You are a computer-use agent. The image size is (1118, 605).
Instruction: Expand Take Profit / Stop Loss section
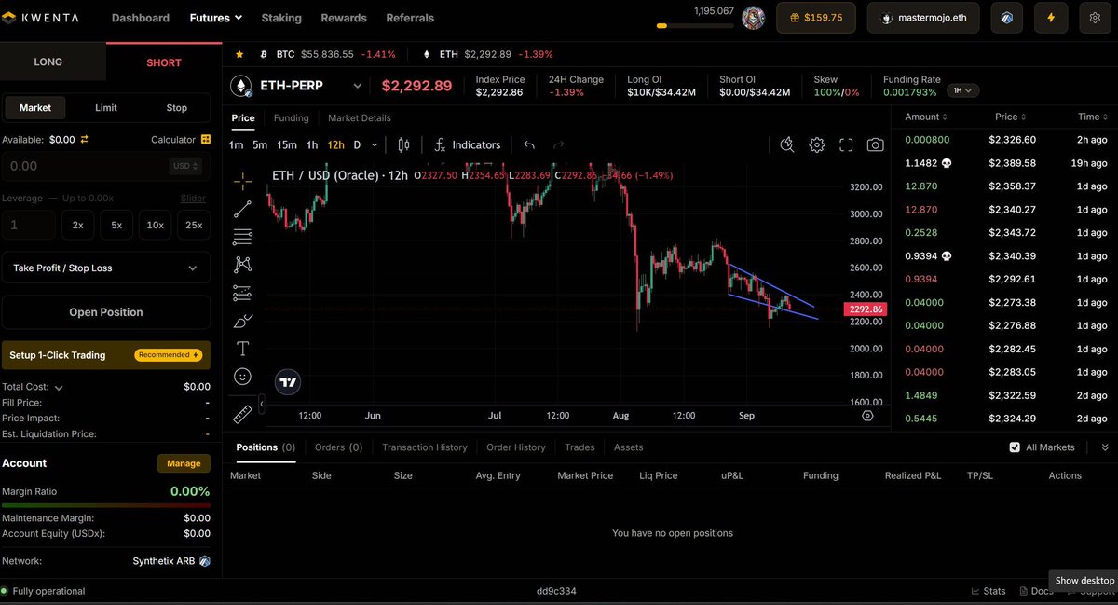tap(106, 268)
